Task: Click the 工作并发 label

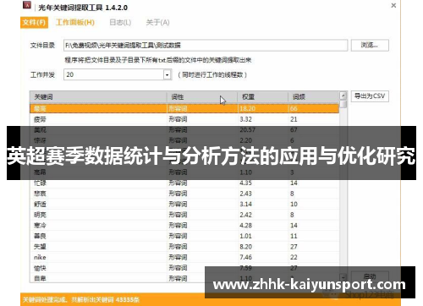Action: tap(42, 75)
